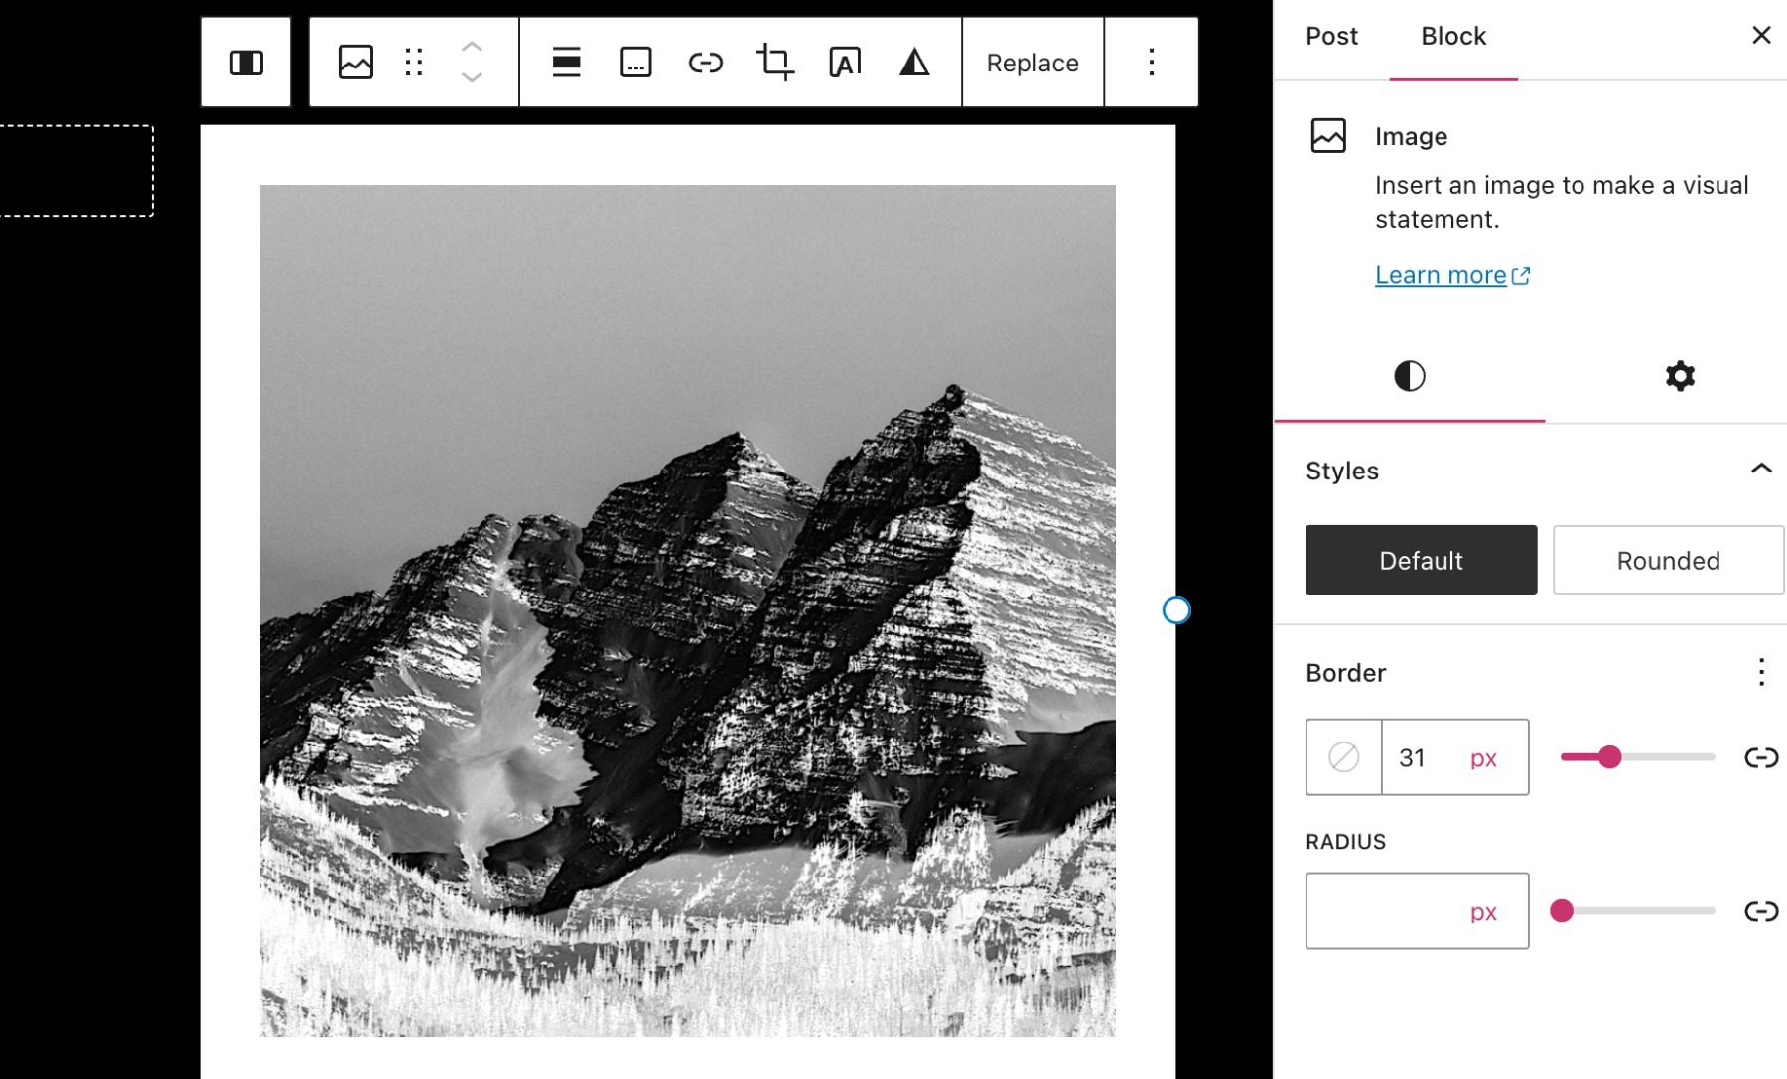The height and width of the screenshot is (1079, 1787).
Task: Grab the block drag handle
Action: [x=413, y=62]
